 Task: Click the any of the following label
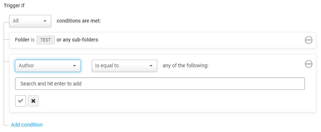[185, 65]
